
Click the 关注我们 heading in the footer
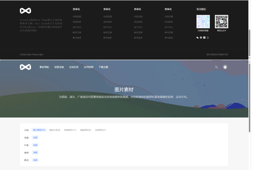(x=201, y=9)
